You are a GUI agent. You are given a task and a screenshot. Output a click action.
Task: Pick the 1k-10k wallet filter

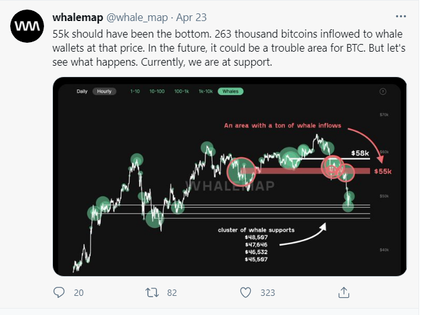pyautogui.click(x=205, y=91)
